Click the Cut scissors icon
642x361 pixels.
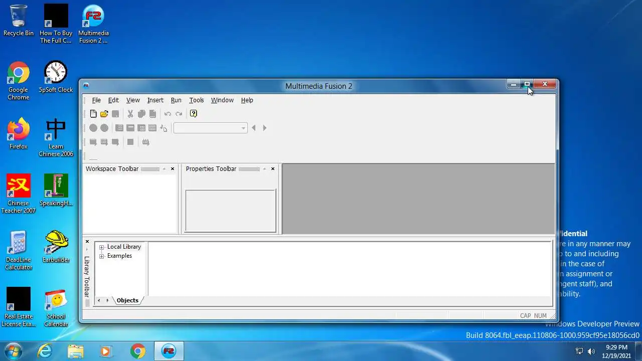[130, 114]
